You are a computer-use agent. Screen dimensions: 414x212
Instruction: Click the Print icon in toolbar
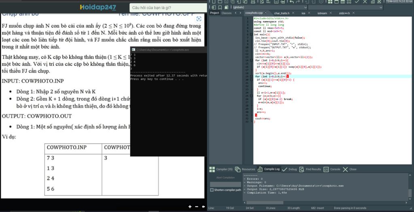(x=253, y=2)
